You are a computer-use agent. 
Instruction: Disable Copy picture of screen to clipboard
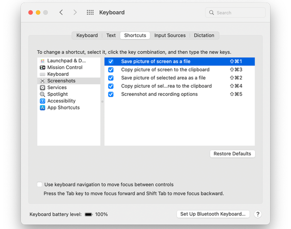point(111,70)
